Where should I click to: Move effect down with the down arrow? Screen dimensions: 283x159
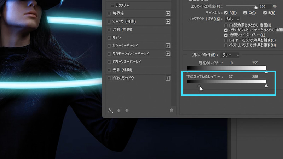click(127, 111)
